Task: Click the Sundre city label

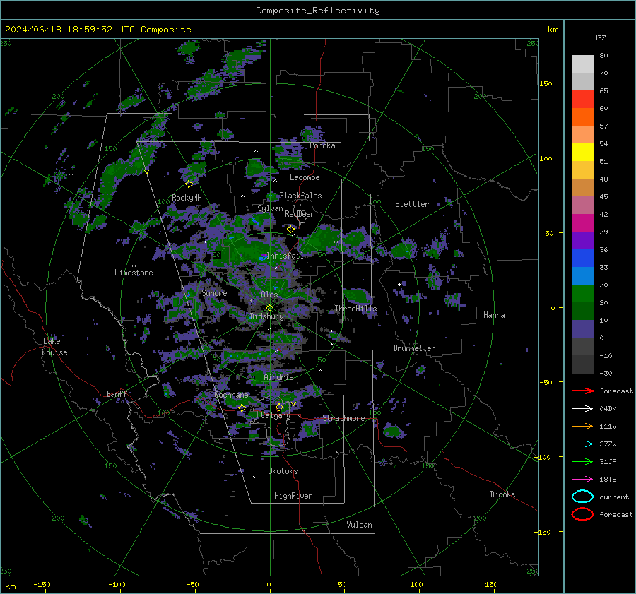Action: [x=214, y=292]
